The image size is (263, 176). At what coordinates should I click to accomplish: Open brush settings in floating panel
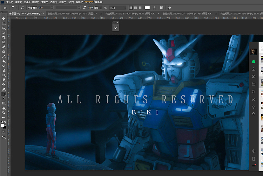(116, 28)
